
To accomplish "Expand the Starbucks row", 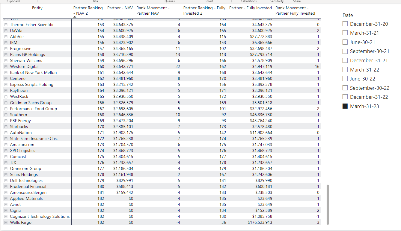I will (6, 127).
